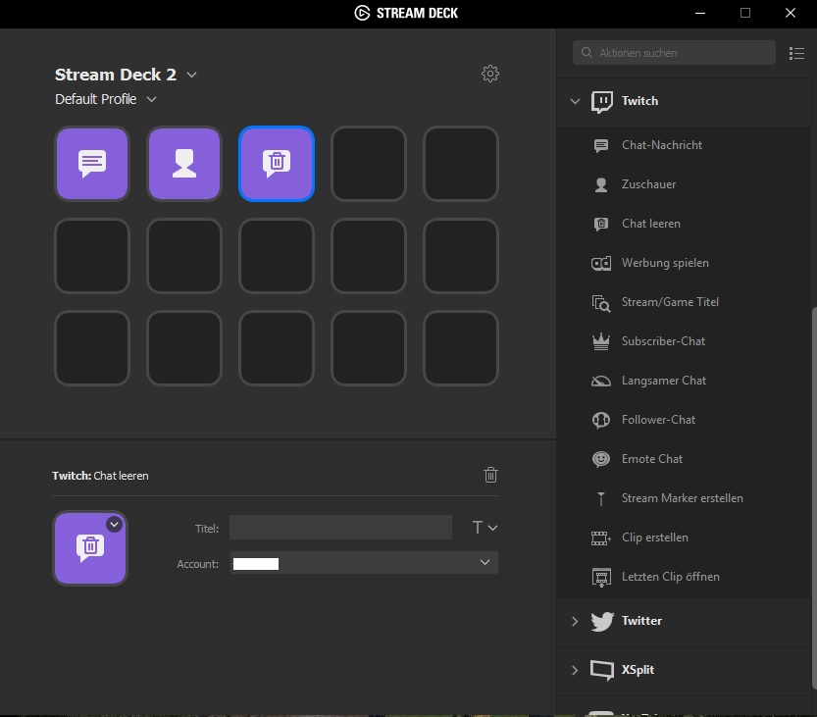
Task: Click the Stream Marker erstellen icon
Action: click(x=601, y=498)
